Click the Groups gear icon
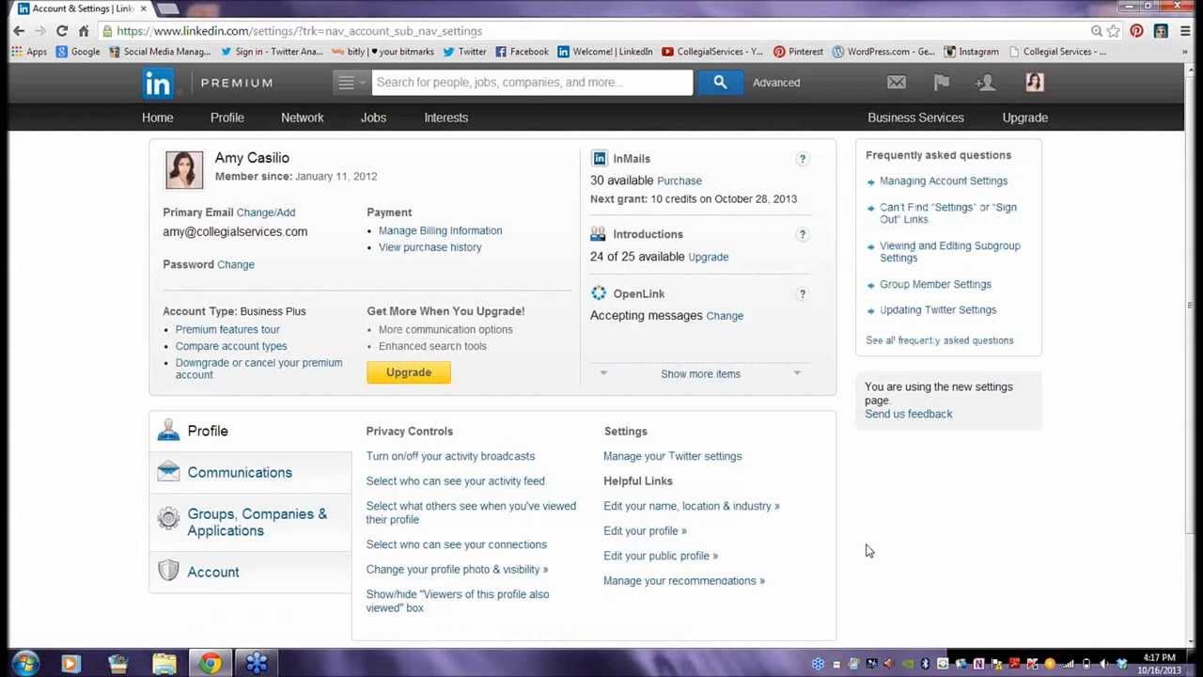The height and width of the screenshot is (677, 1203). click(x=168, y=517)
